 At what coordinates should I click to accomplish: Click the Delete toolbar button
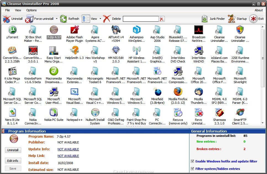click(x=112, y=19)
